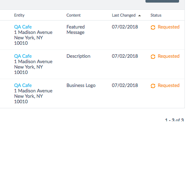Click Requested status for Description
The height and width of the screenshot is (187, 187).
coord(169,56)
